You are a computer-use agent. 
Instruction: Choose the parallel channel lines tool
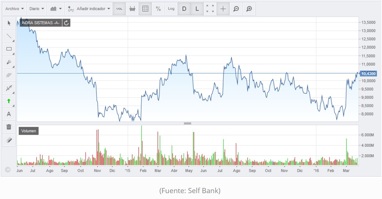pyautogui.click(x=9, y=75)
